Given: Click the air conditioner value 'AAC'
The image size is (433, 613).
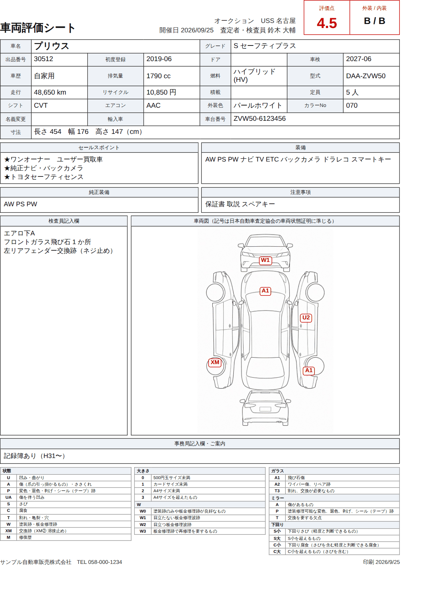Looking at the screenshot, I should (153, 106).
